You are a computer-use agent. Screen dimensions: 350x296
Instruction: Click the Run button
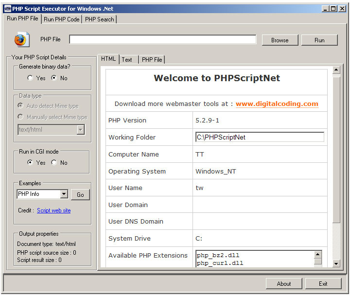click(319, 40)
